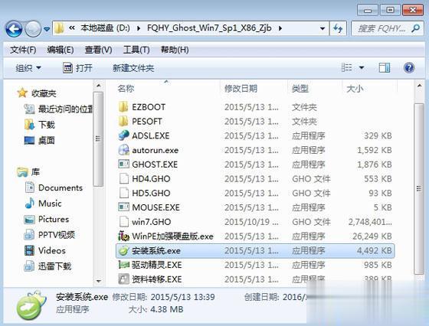Sort by the 修改日期 column header
This screenshot has width=429, height=326.
tap(241, 89)
